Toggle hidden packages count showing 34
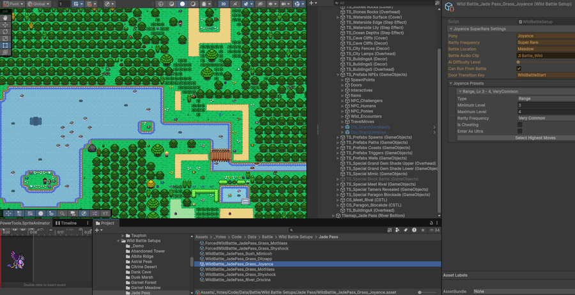 (x=434, y=230)
